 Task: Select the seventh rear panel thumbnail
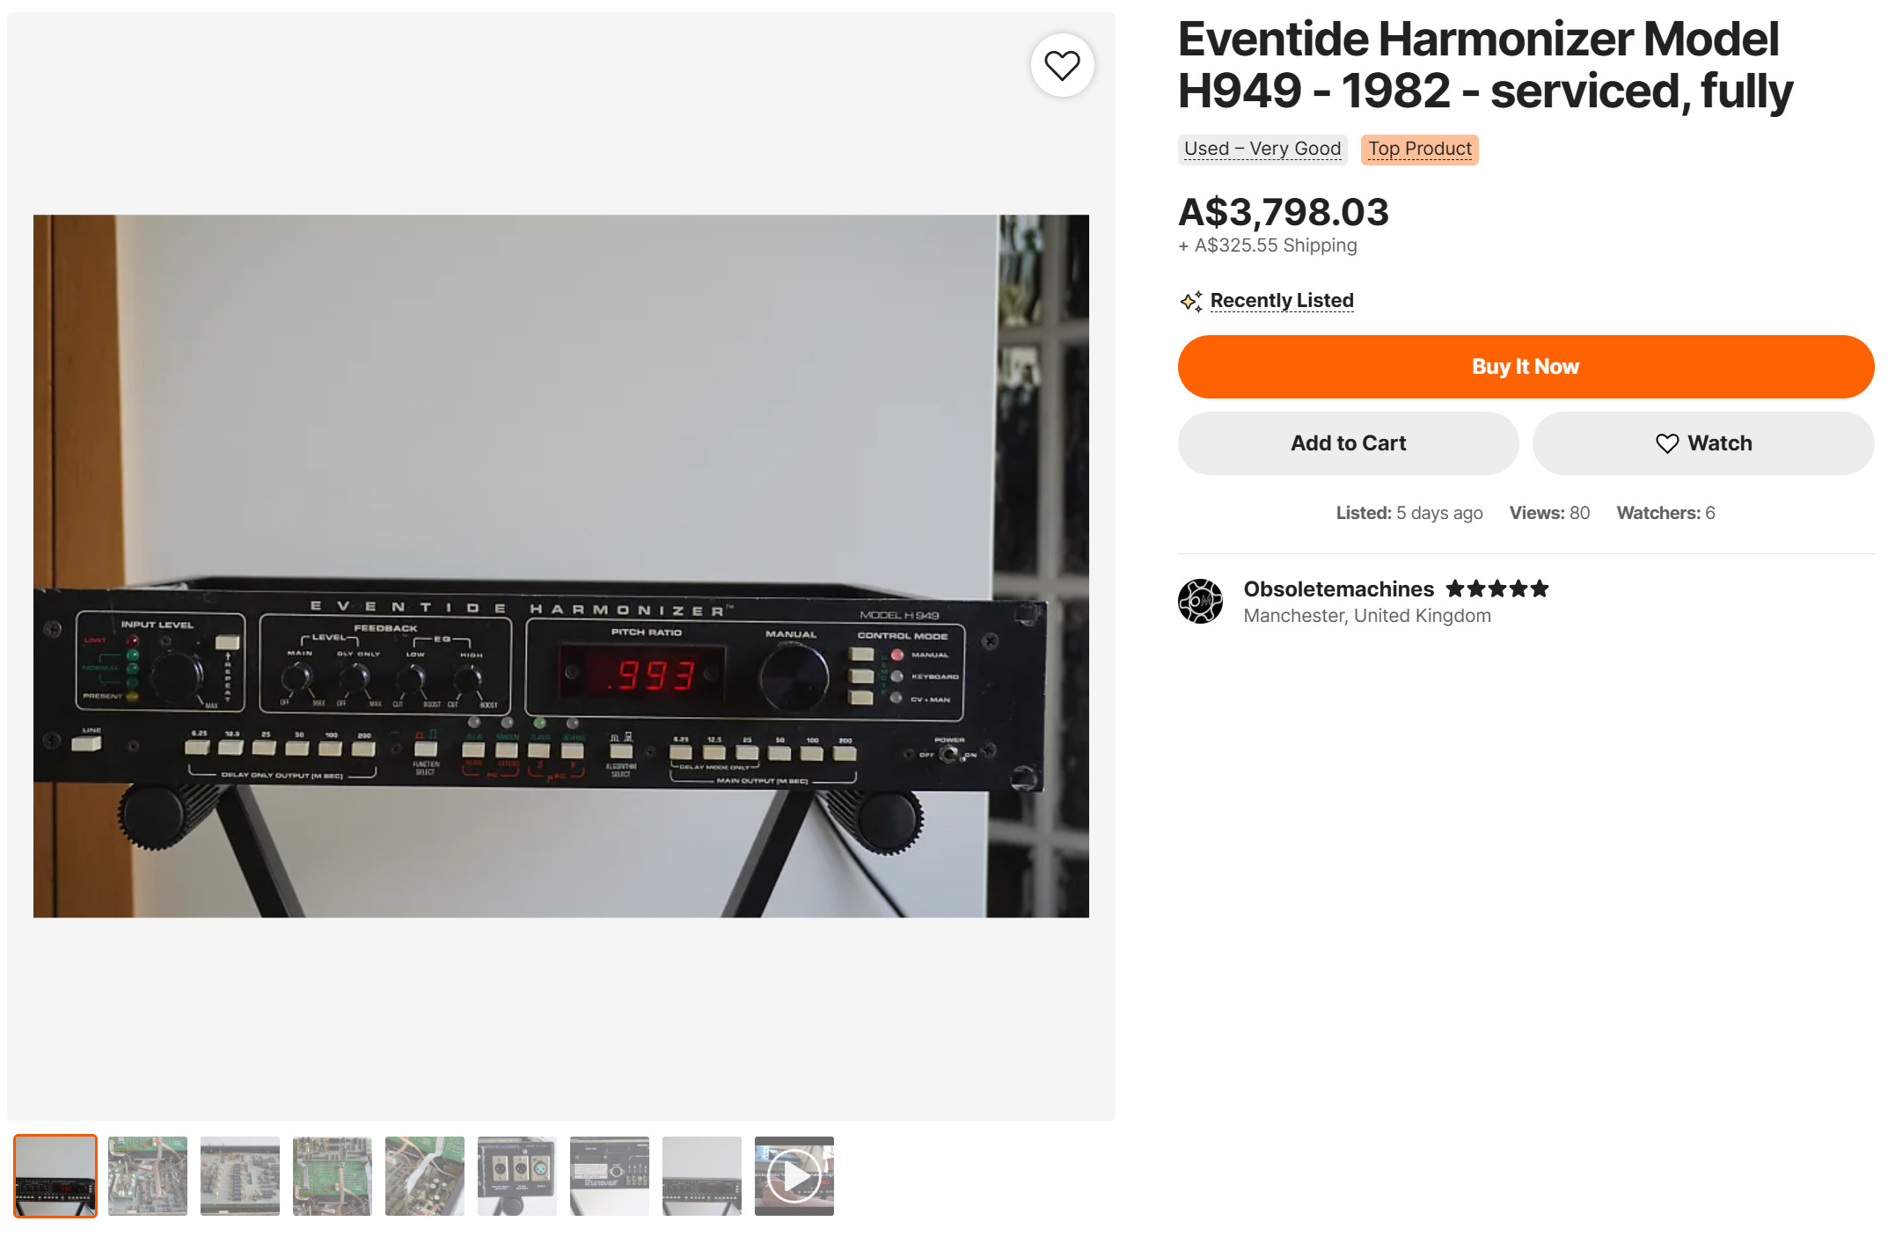[610, 1176]
